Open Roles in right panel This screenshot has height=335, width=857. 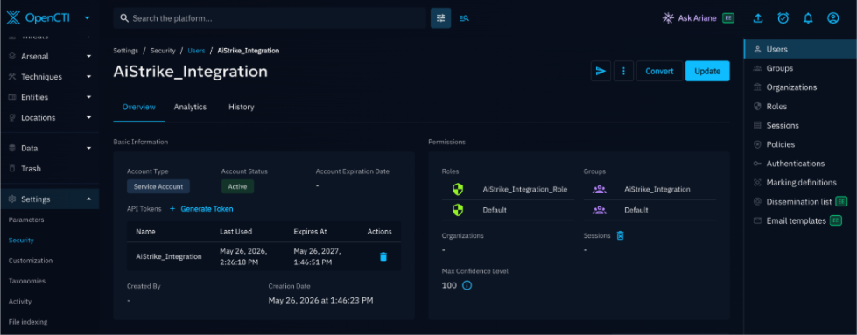800,107
